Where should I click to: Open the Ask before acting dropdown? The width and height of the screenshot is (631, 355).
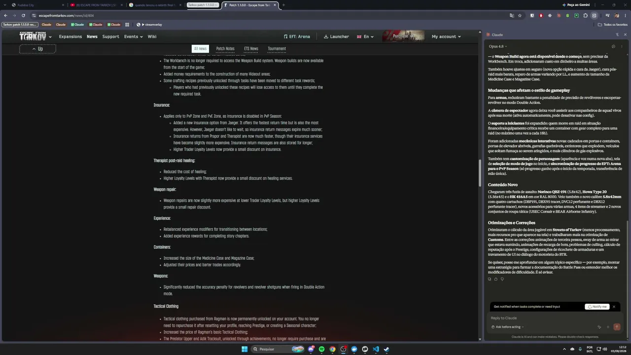pos(508,327)
